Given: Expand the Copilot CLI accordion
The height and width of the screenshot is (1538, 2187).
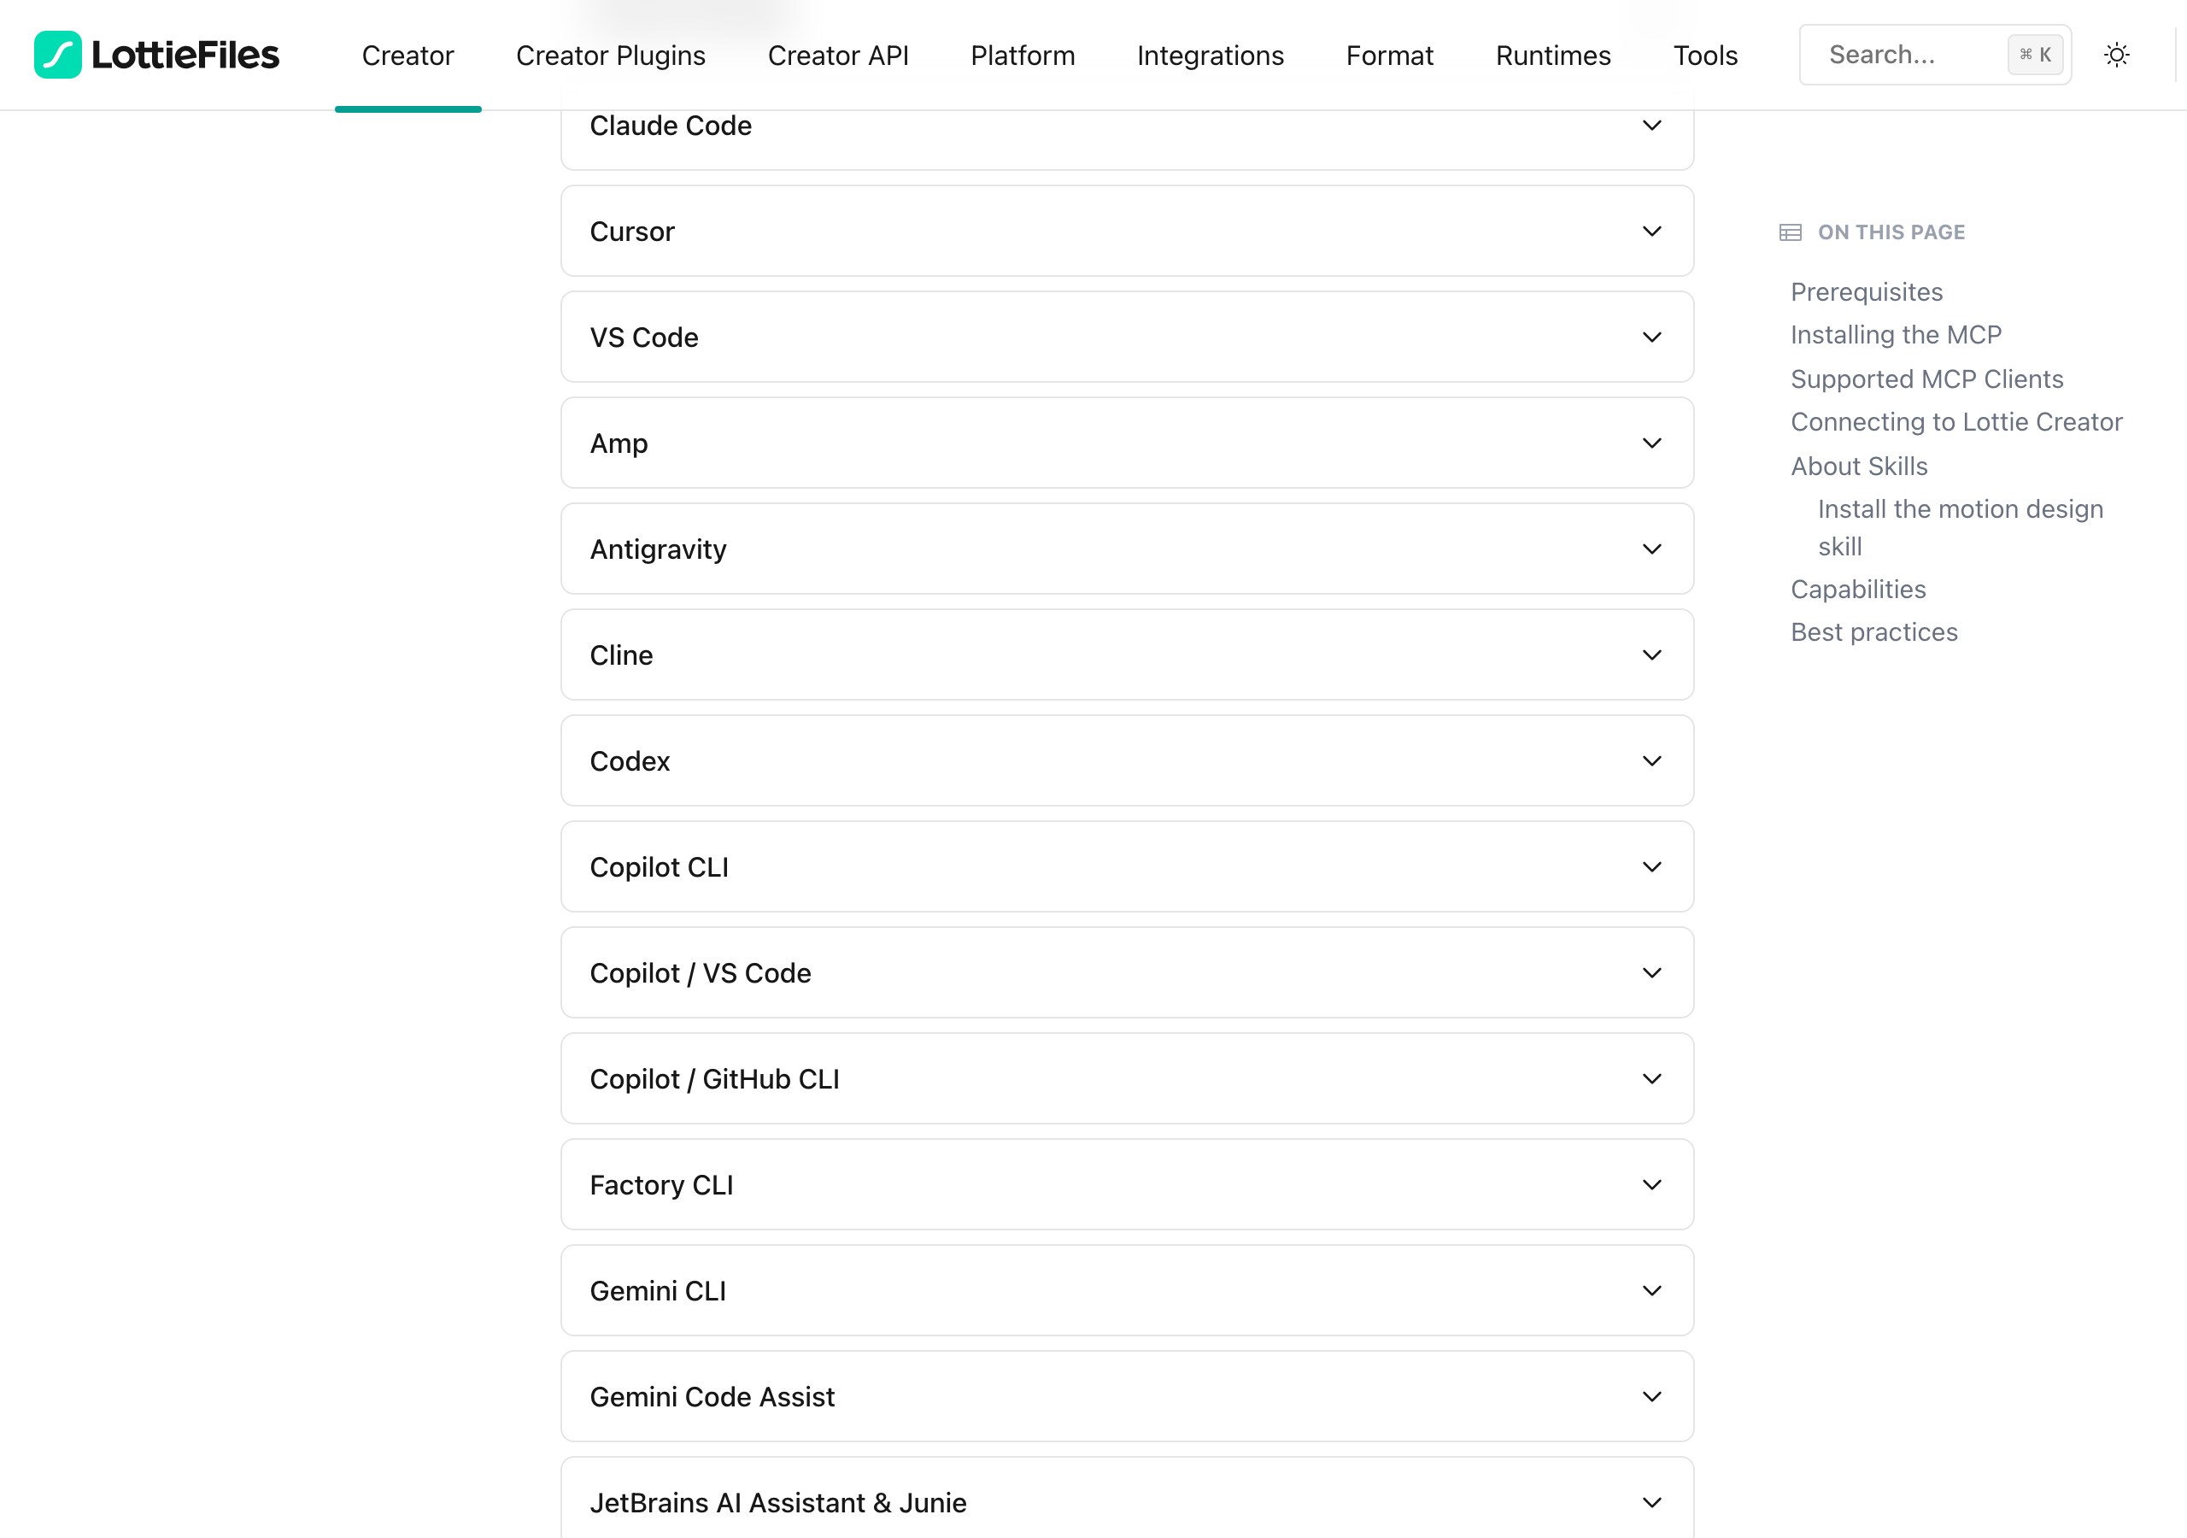Looking at the screenshot, I should [1128, 867].
